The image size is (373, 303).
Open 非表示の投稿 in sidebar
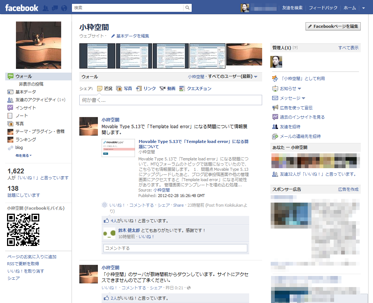click(31, 84)
